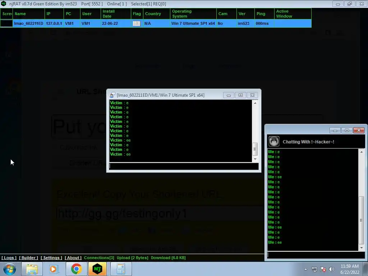Open Windows Media Player from the taskbar

(53, 269)
